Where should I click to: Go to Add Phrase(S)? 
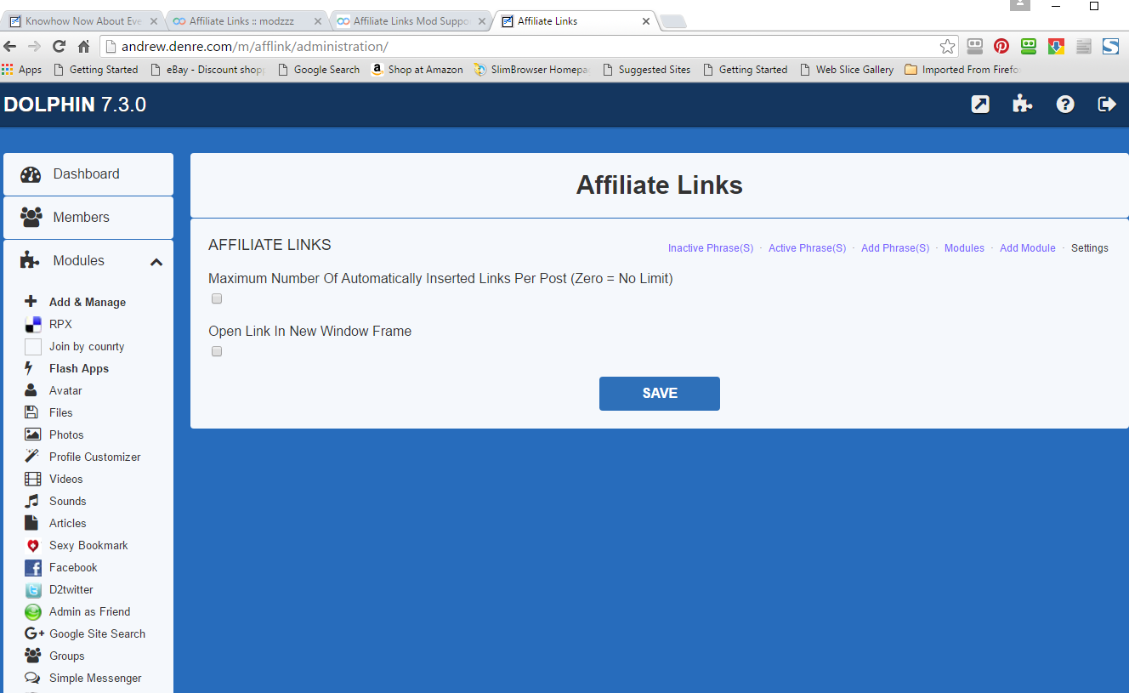[895, 248]
